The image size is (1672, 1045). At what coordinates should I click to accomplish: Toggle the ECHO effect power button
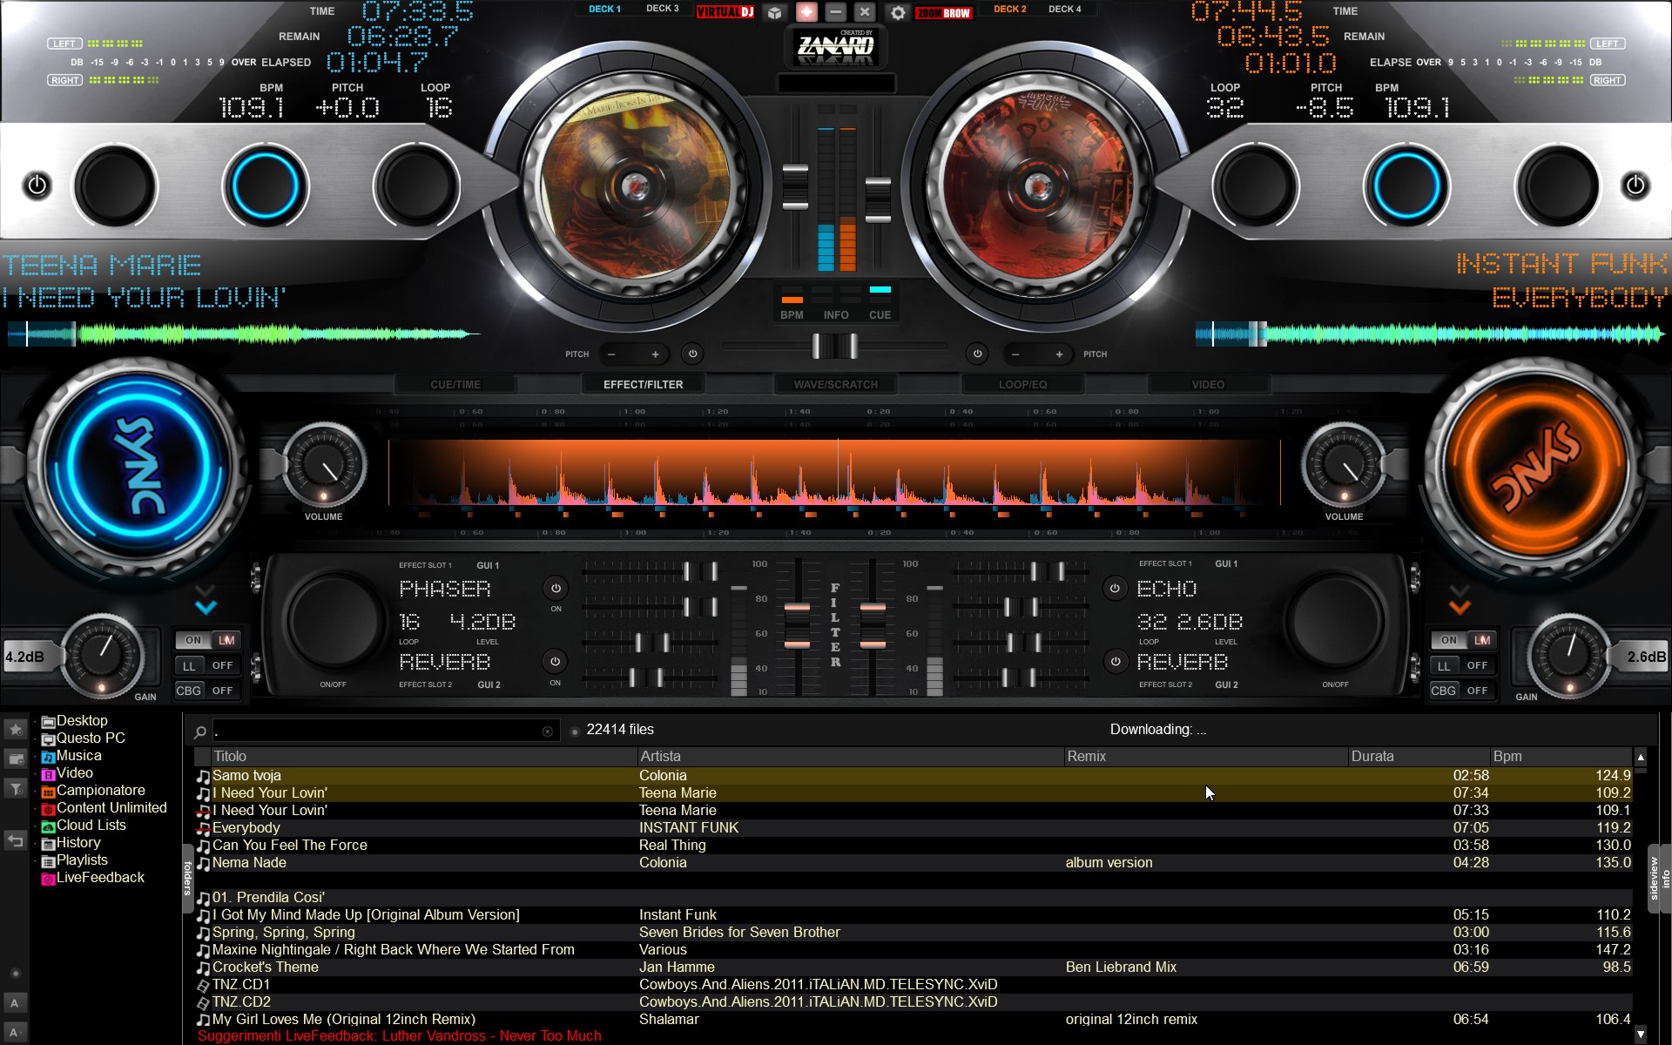tap(1115, 588)
